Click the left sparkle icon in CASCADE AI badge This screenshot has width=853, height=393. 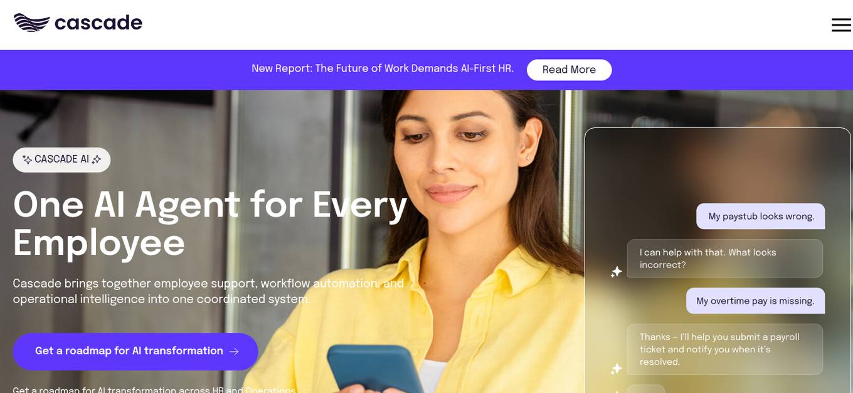(x=27, y=160)
